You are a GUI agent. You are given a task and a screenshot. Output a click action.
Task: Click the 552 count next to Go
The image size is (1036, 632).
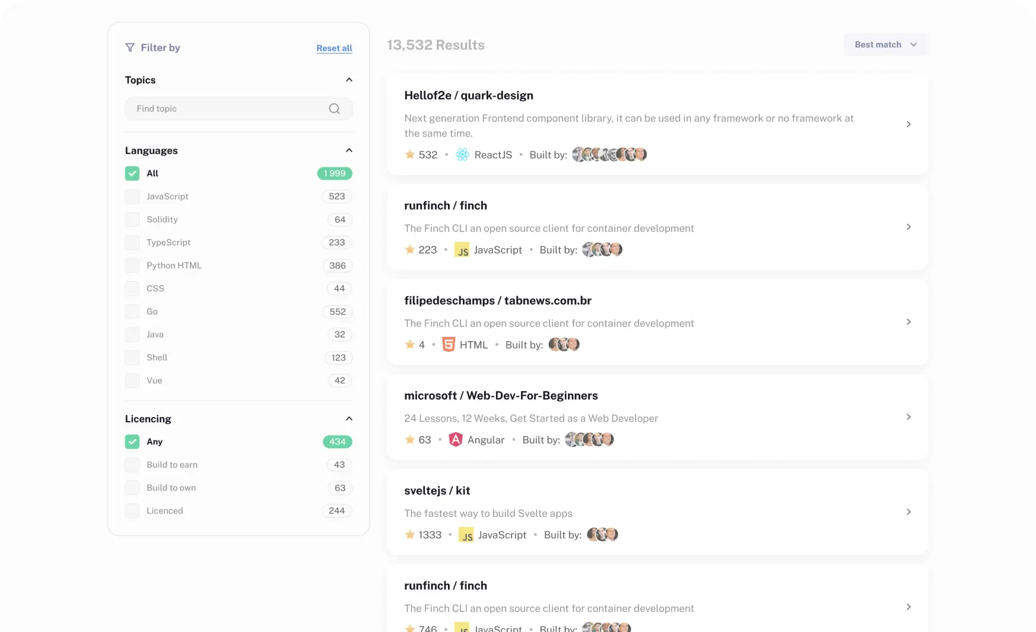coord(338,312)
